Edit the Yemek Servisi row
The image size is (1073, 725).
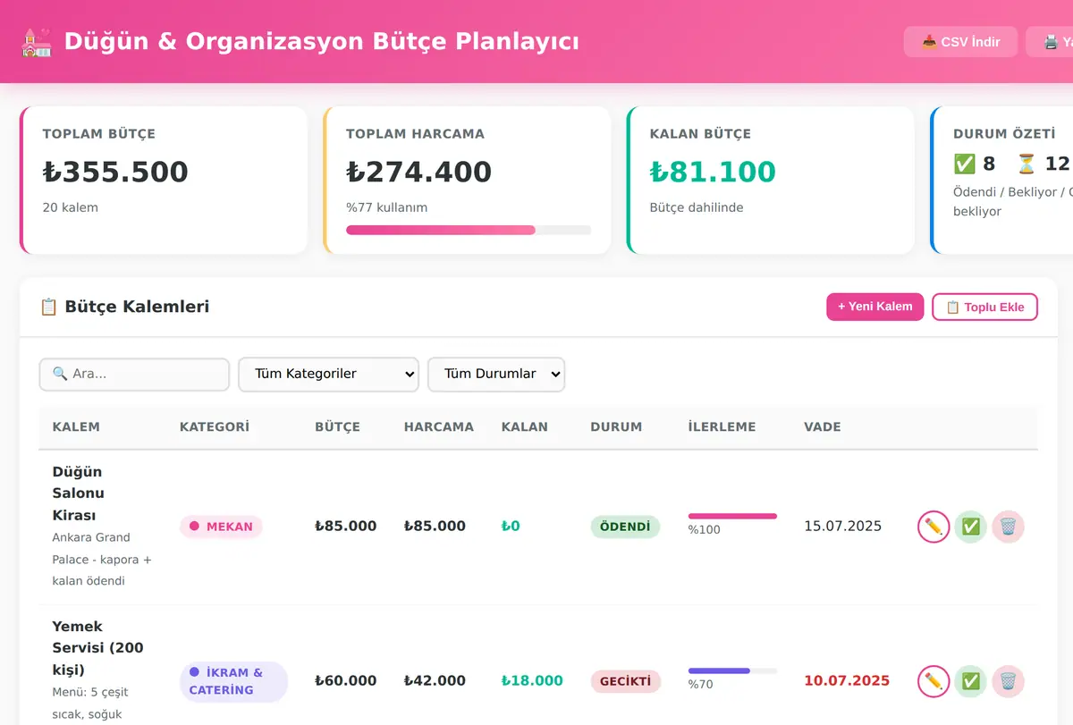coord(934,681)
